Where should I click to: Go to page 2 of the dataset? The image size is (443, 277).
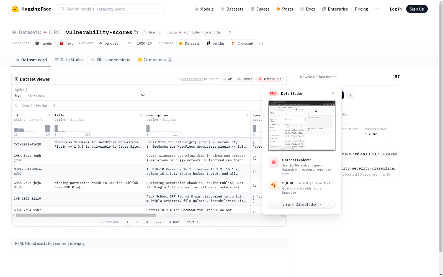137,222
